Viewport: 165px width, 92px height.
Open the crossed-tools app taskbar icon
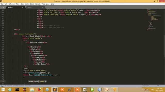click(70, 90)
